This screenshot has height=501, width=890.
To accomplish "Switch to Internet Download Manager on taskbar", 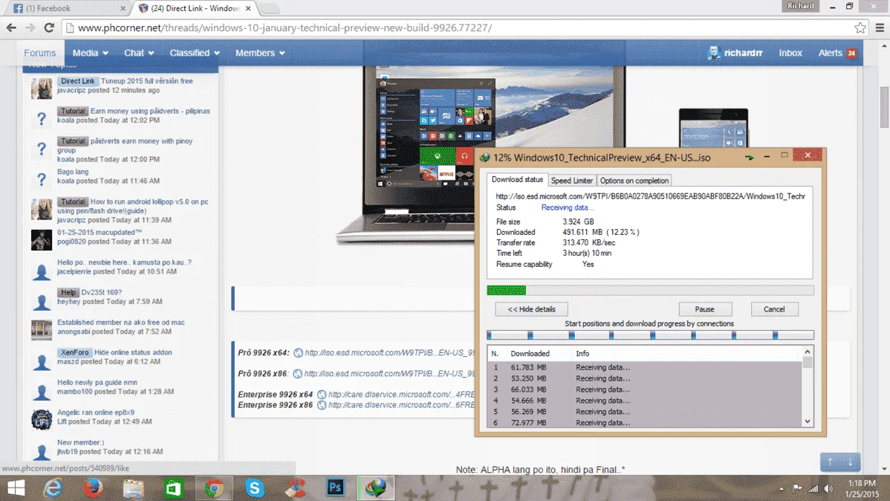I will (x=375, y=488).
